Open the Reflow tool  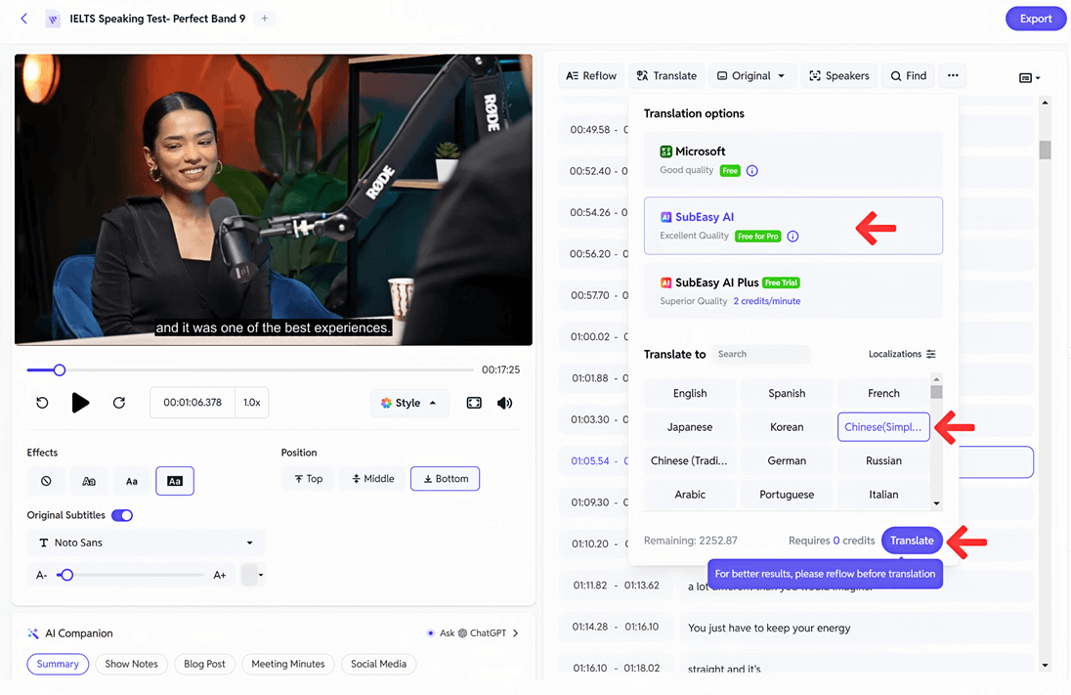click(x=591, y=76)
